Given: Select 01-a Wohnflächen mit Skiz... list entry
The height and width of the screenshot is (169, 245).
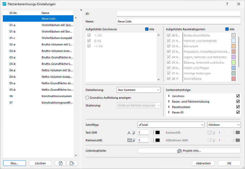Looking at the screenshot, I should [38, 25].
